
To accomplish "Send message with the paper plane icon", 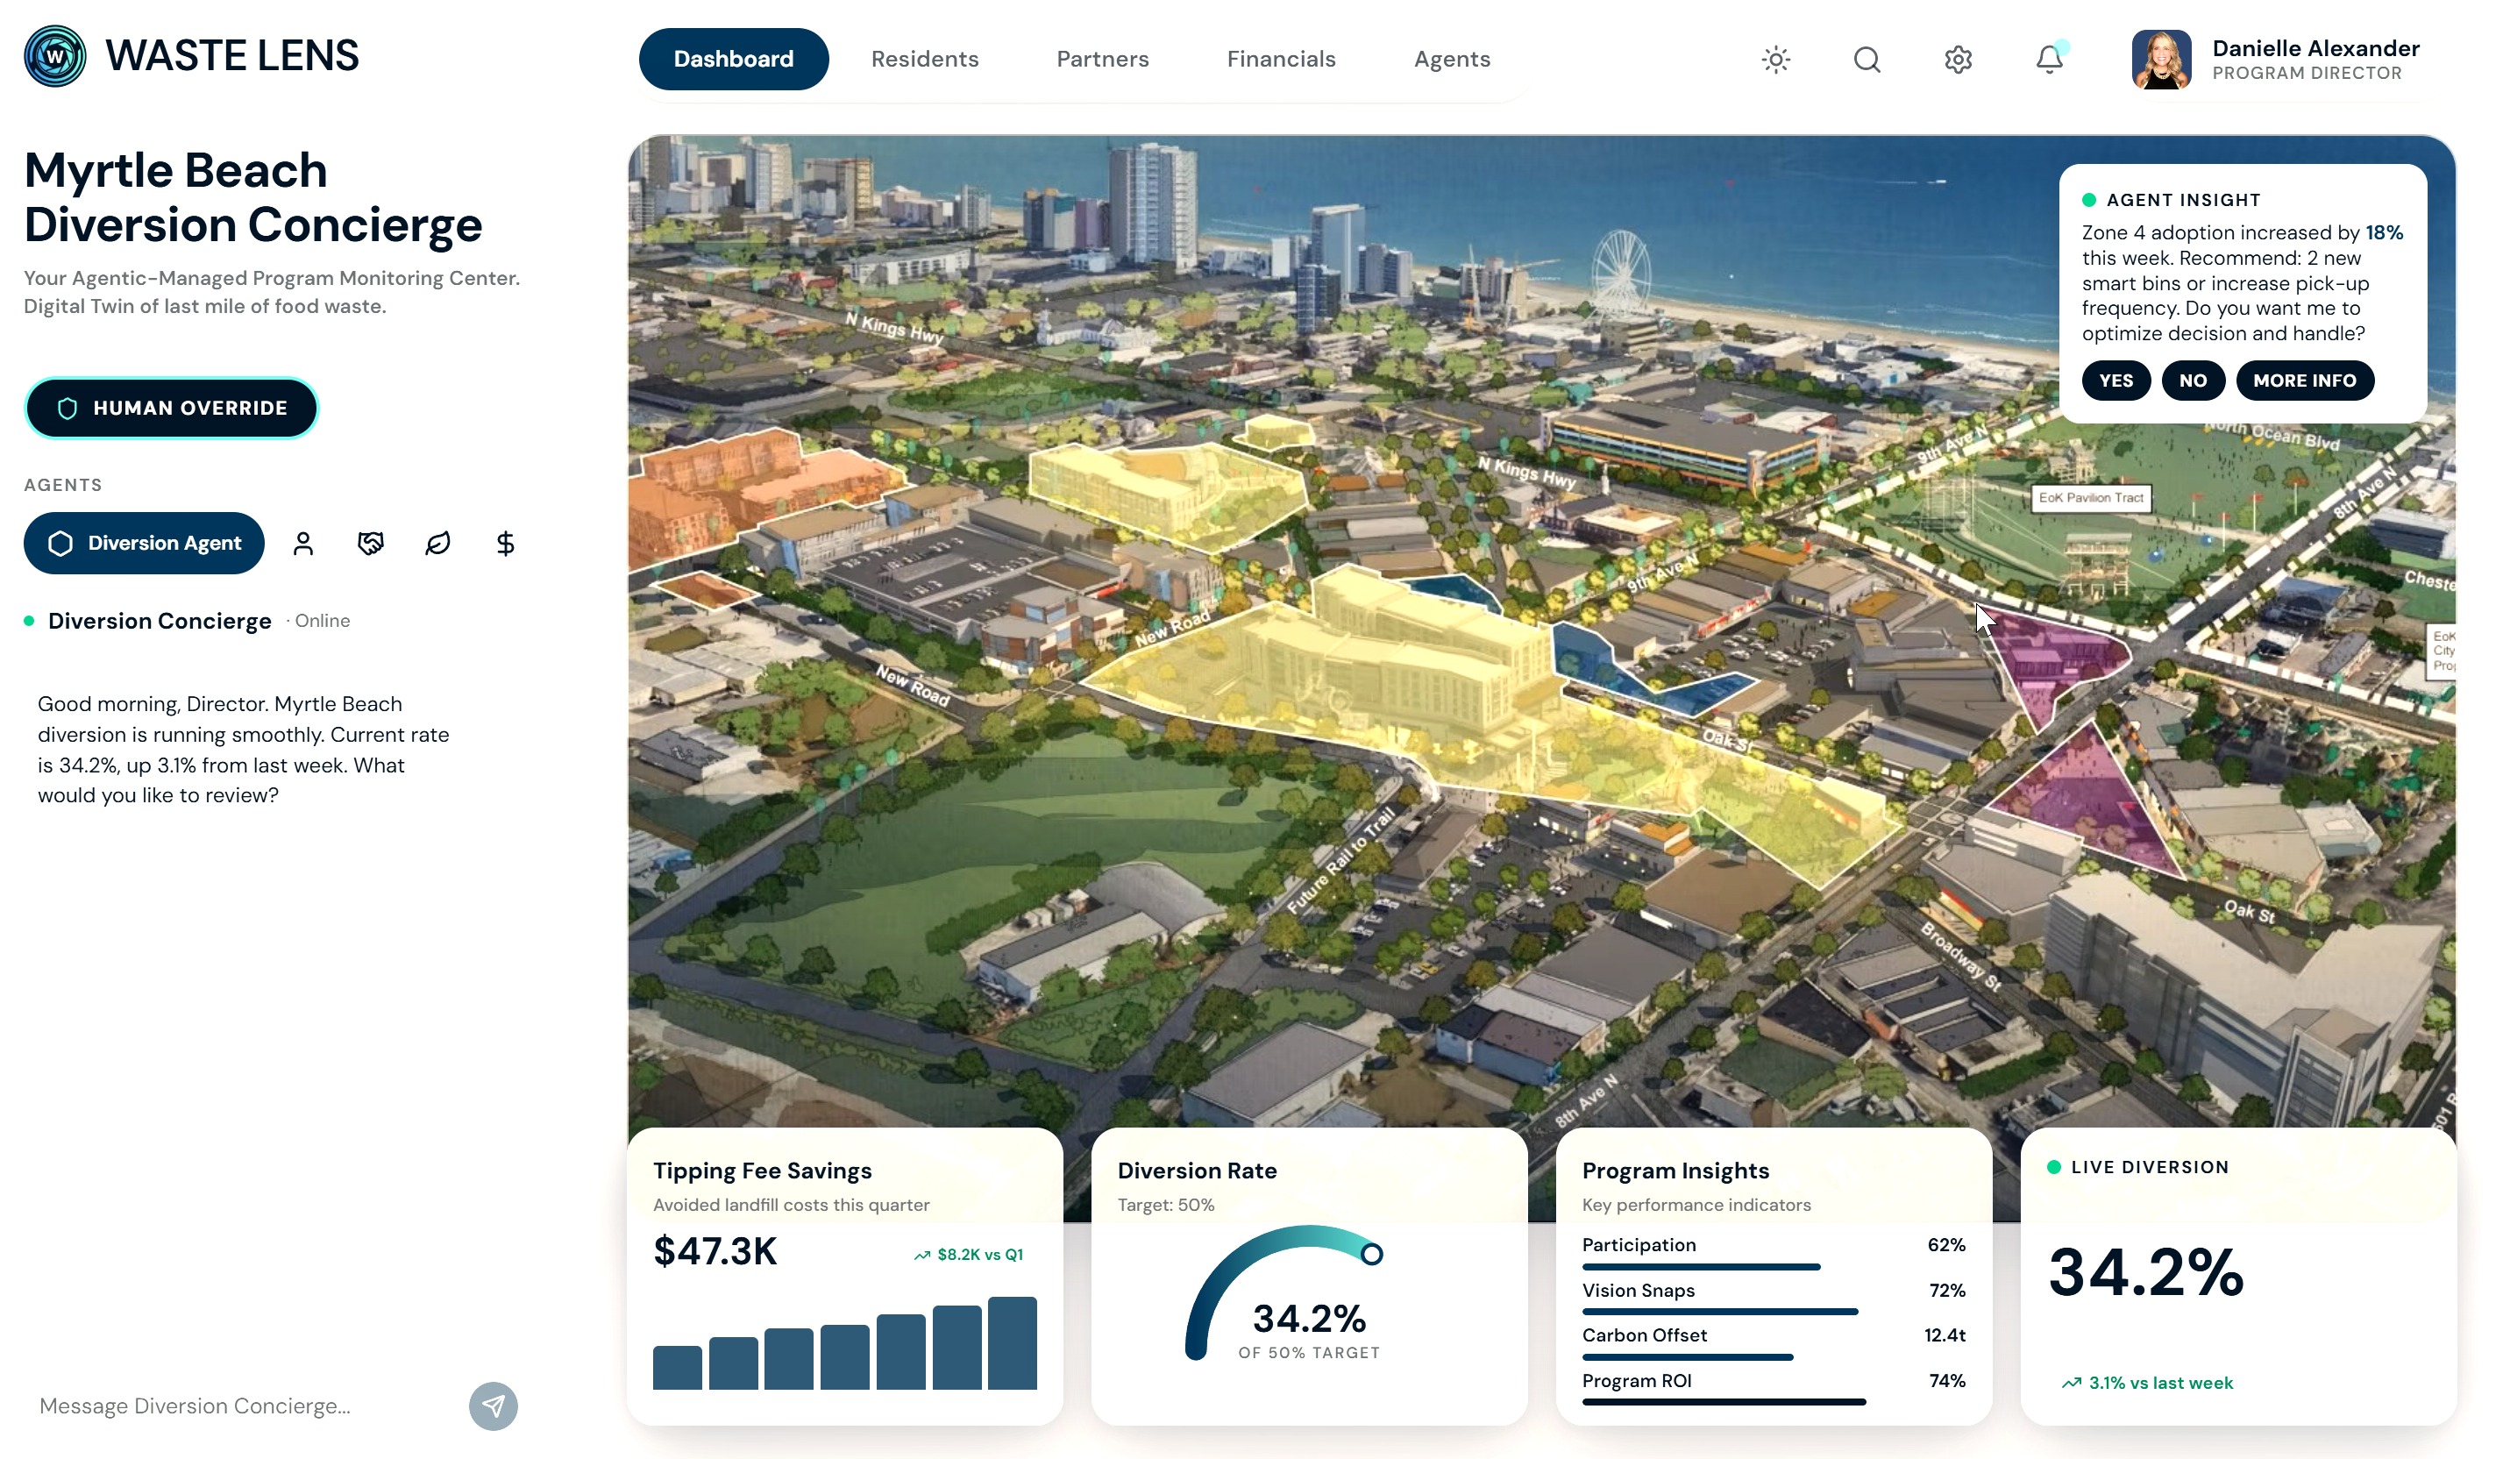I will 493,1406.
